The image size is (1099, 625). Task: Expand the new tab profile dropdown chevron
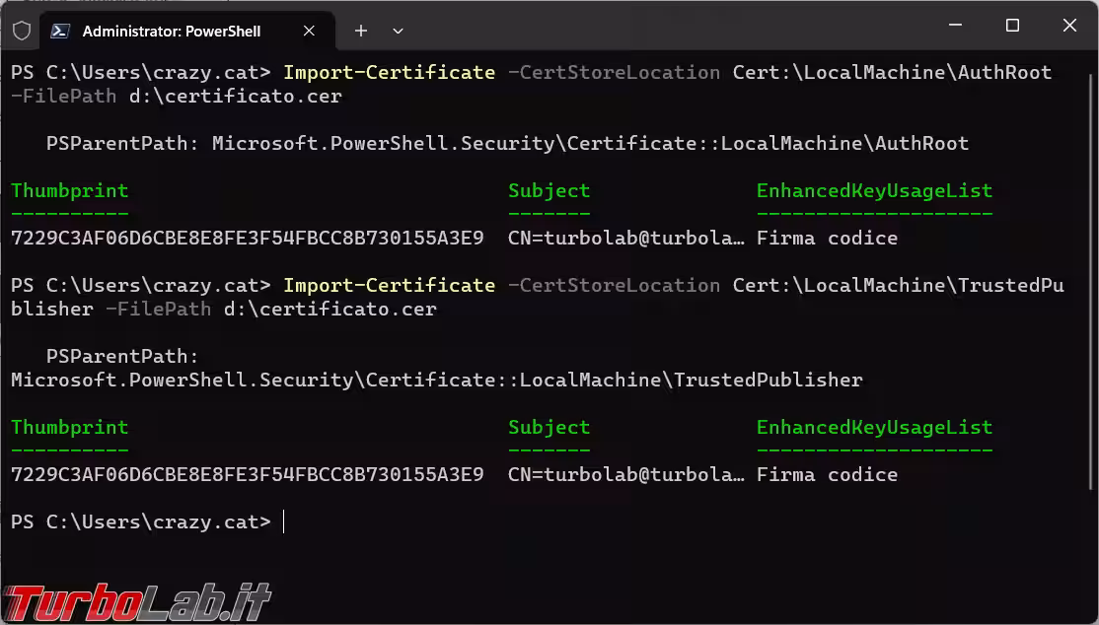(x=398, y=31)
